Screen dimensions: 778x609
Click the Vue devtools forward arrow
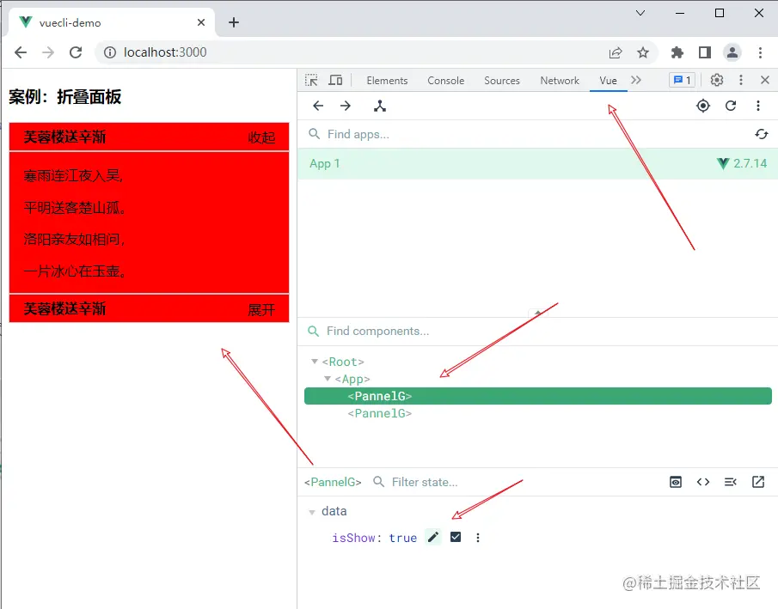tap(346, 106)
